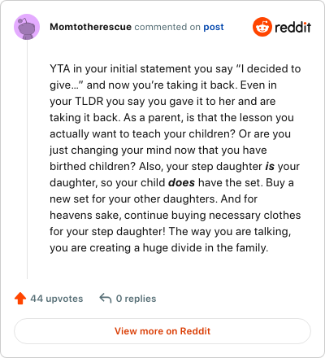Image resolution: width=325 pixels, height=358 pixels.
Task: Click the purple Momtotherescue avatar
Action: (27, 27)
